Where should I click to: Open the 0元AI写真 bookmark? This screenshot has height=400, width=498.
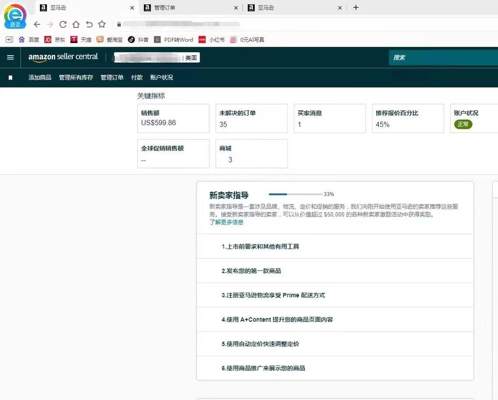pyautogui.click(x=247, y=39)
